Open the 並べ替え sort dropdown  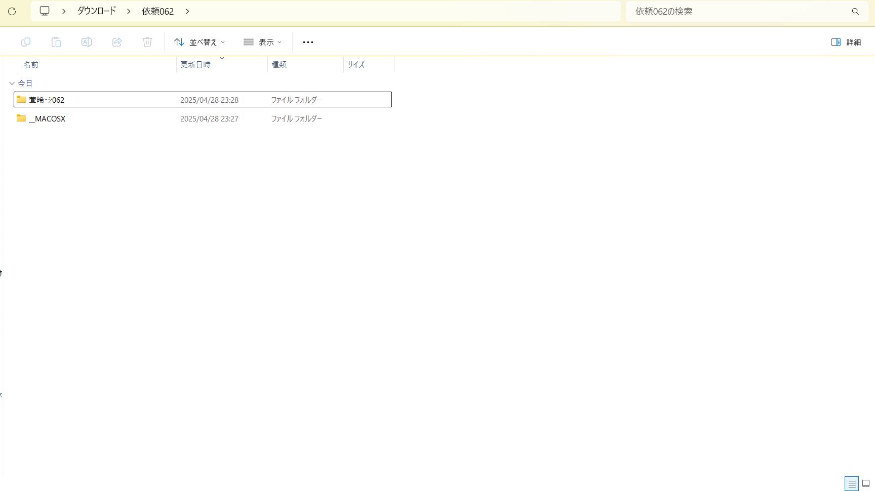click(200, 42)
